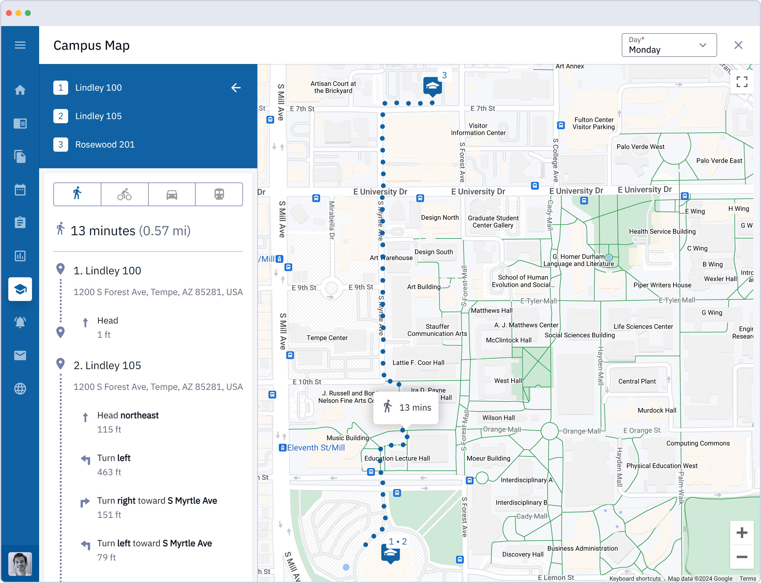Click the home sidebar icon
Screen dimensions: 761x583
click(20, 89)
